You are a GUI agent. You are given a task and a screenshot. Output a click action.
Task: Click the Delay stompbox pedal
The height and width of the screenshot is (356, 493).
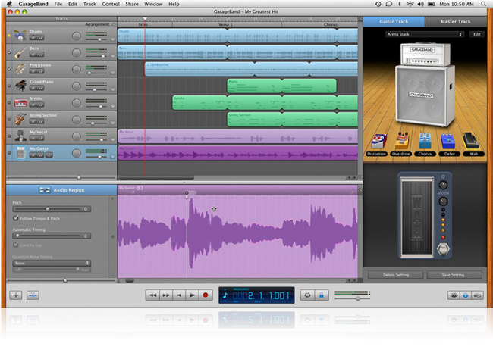pos(447,142)
